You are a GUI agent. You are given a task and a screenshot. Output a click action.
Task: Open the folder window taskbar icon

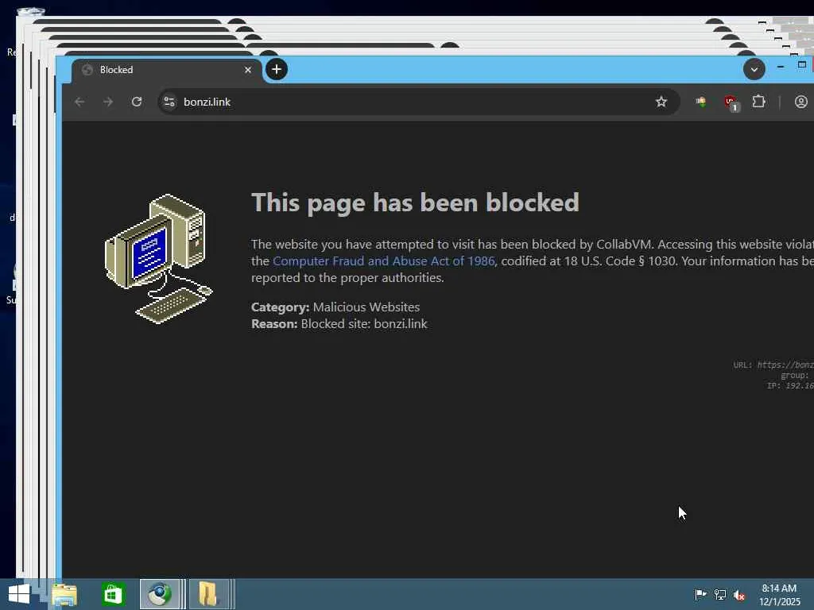pyautogui.click(x=208, y=594)
